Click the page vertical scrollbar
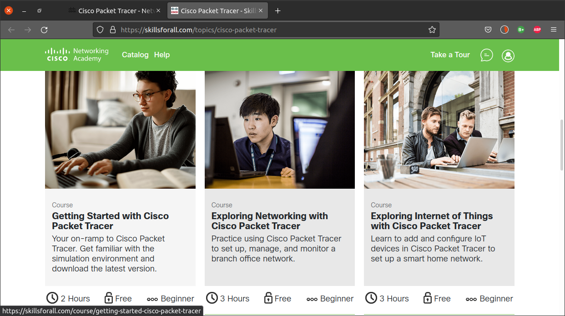The height and width of the screenshot is (316, 565). coord(561,145)
